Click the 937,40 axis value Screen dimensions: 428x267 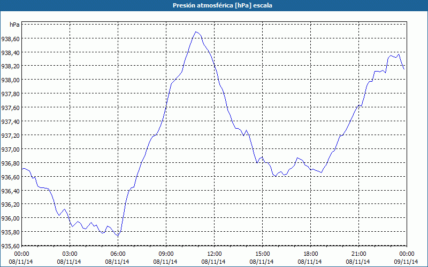[10, 122]
